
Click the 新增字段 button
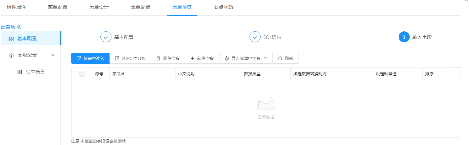click(202, 58)
